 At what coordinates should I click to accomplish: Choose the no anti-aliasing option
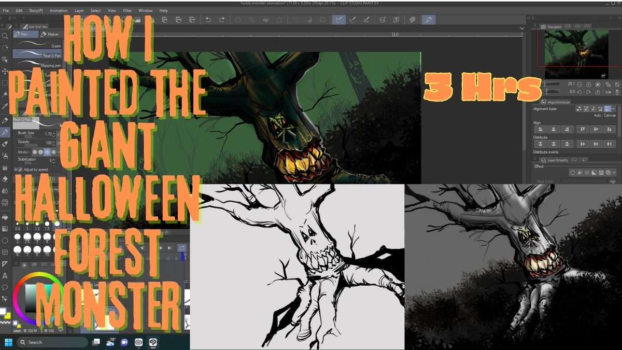(35, 151)
